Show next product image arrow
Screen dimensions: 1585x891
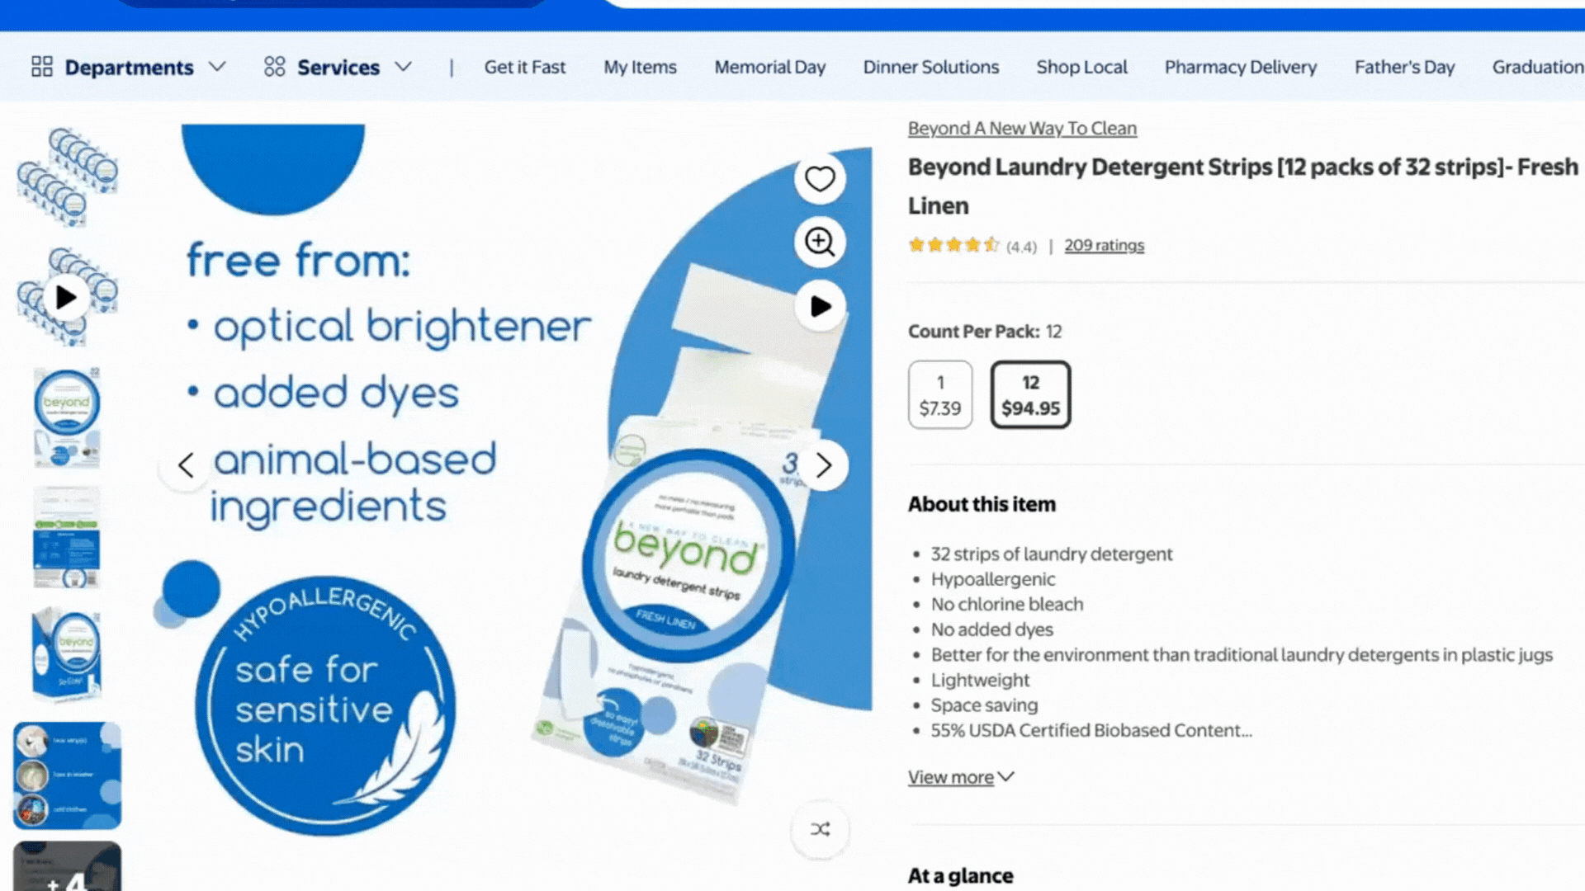pos(823,465)
